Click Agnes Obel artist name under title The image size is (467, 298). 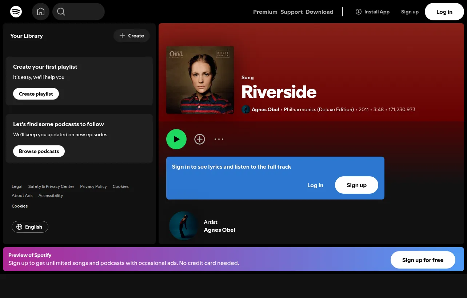(x=266, y=109)
